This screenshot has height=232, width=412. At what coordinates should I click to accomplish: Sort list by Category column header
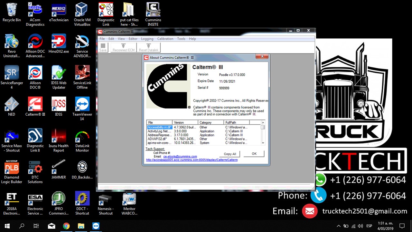[211, 122]
